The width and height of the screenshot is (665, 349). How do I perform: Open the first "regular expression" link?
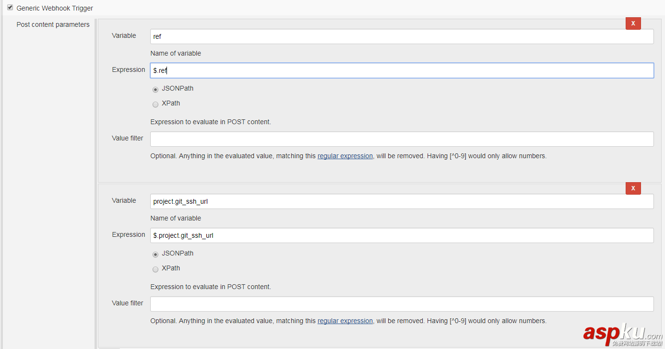pos(345,156)
